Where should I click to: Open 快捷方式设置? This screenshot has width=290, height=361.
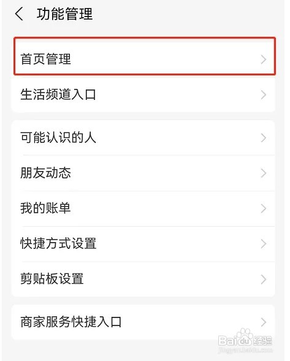click(143, 244)
